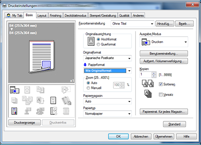The height and width of the screenshot is (145, 201).
Task: Click the zoom percent up spinner arrow
Action: pos(122,84)
